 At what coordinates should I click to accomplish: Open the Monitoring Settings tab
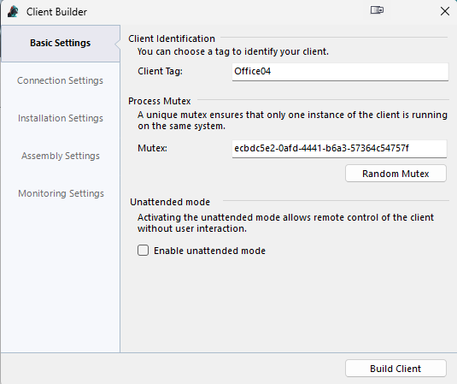[x=61, y=193]
